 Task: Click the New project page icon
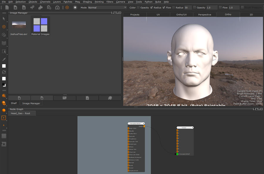7,7
